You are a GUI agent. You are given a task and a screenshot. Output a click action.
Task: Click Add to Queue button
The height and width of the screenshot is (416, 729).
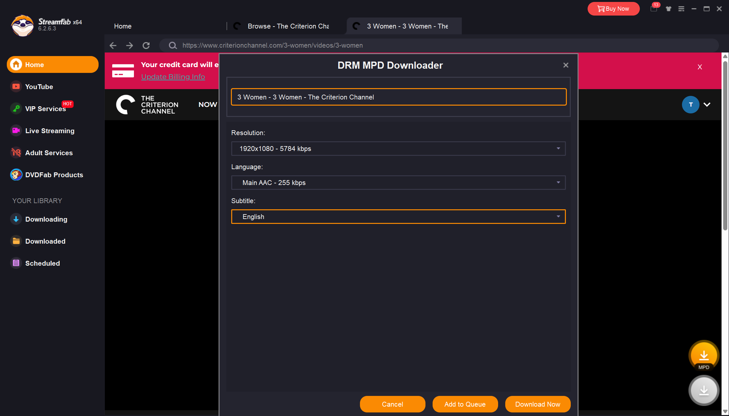(465, 404)
